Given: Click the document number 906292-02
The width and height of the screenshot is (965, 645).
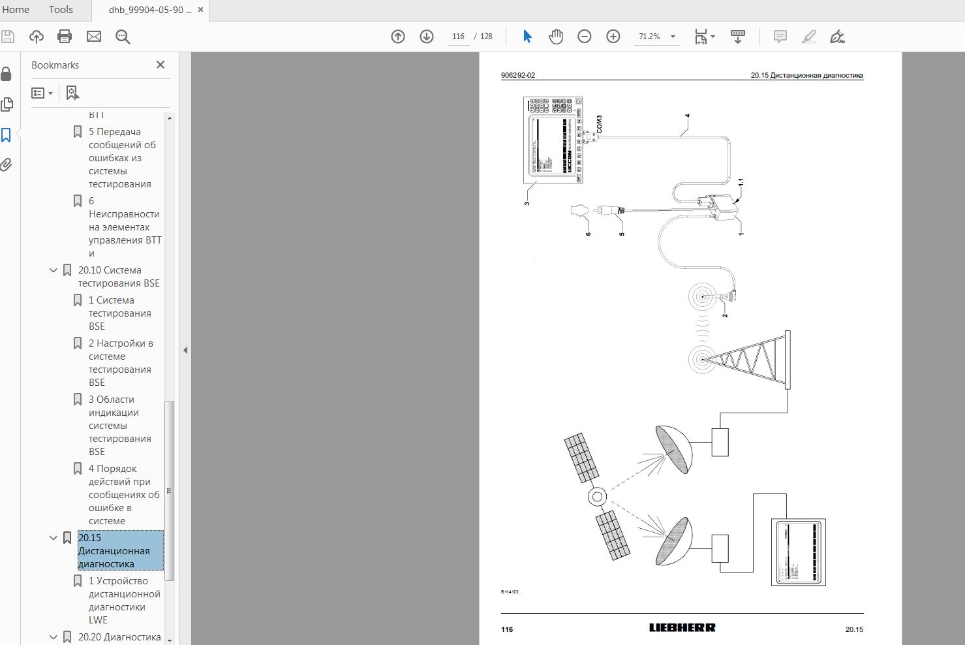Looking at the screenshot, I should [518, 76].
